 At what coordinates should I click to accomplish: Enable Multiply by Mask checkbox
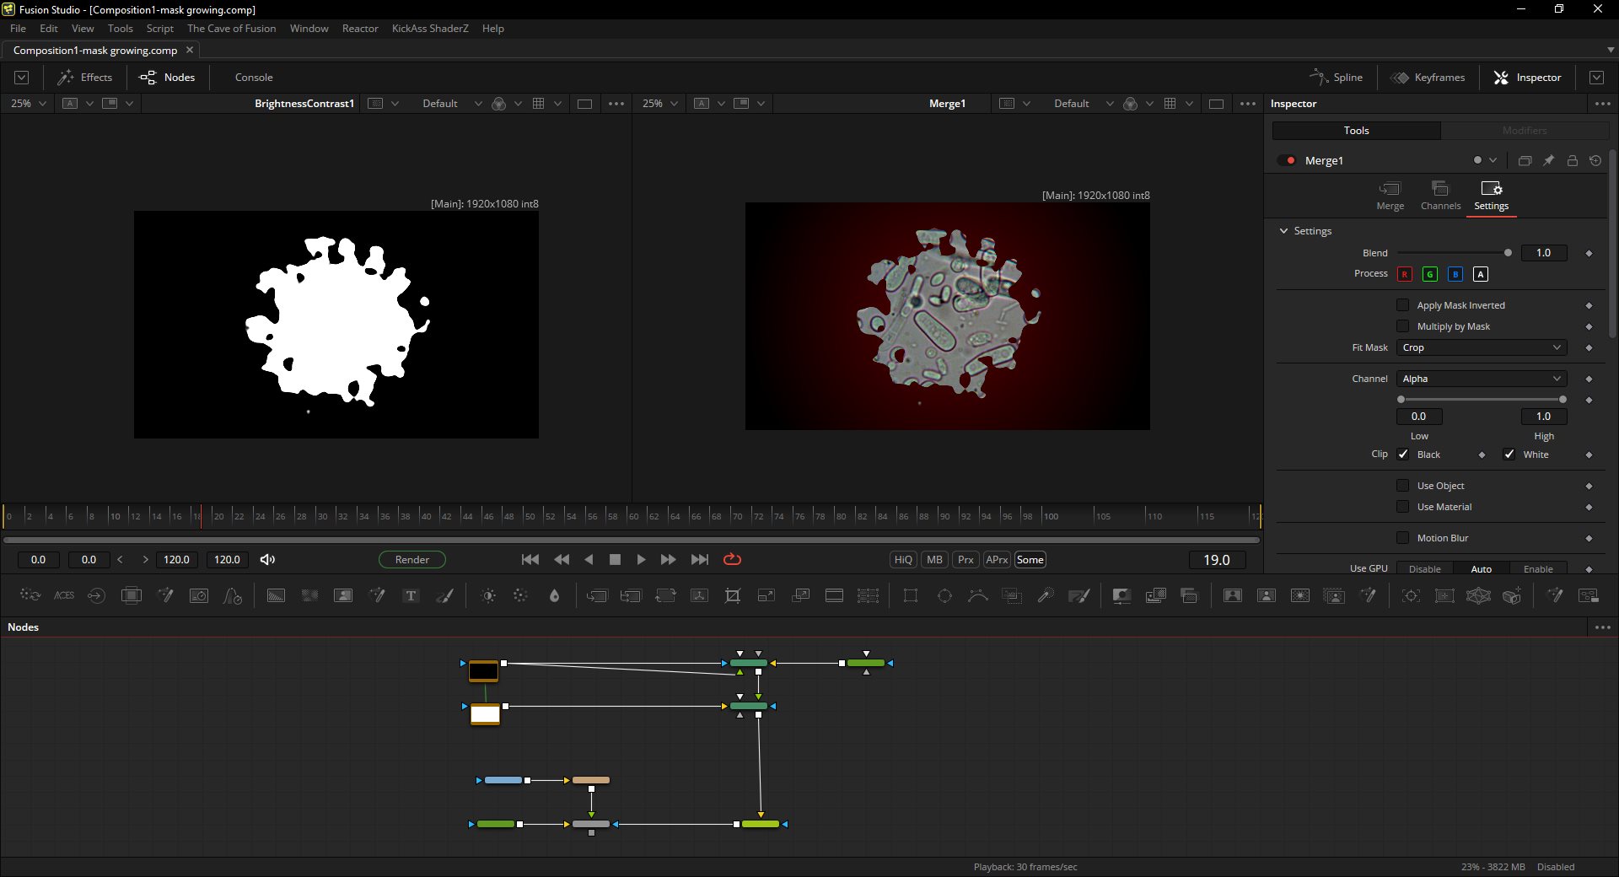point(1403,326)
